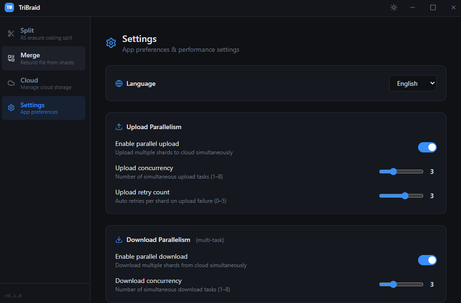Click the Merge shards icon in sidebar

click(11, 58)
